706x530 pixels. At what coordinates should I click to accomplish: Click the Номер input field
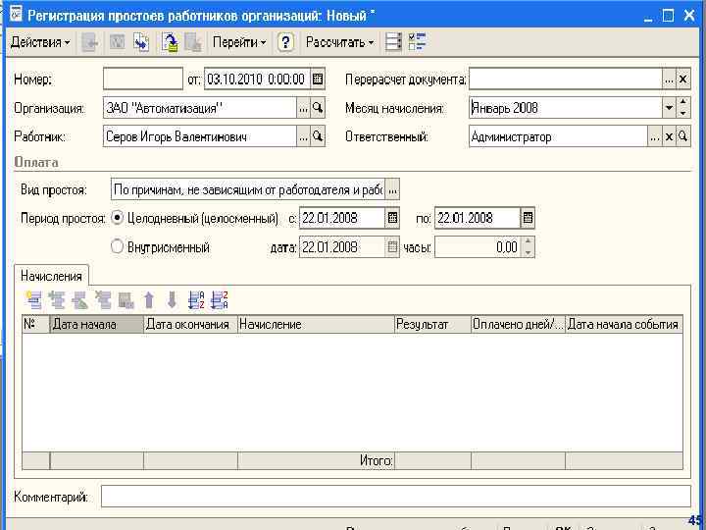coord(143,79)
